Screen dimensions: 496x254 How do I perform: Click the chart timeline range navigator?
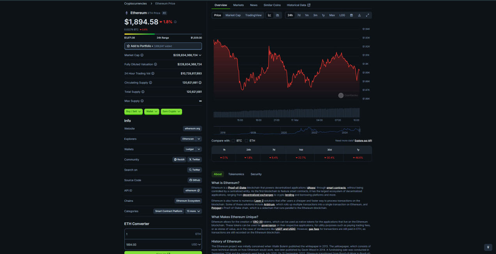[x=287, y=131]
